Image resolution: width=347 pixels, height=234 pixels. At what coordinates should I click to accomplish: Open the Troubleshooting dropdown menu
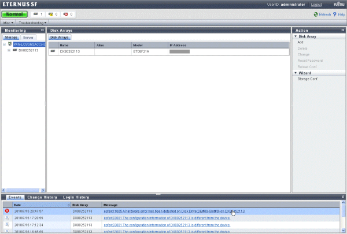tap(32, 23)
